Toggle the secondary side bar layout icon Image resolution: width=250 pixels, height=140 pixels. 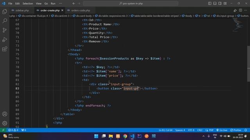pos(220,3)
